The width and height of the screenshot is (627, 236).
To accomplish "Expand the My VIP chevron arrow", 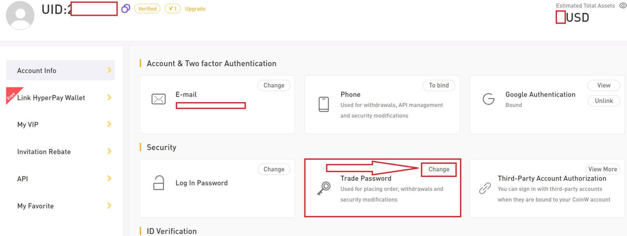I will pos(109,124).
